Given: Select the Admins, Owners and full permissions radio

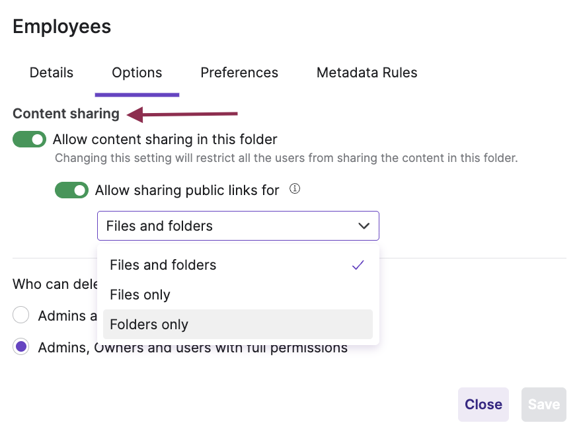Looking at the screenshot, I should pos(20,346).
